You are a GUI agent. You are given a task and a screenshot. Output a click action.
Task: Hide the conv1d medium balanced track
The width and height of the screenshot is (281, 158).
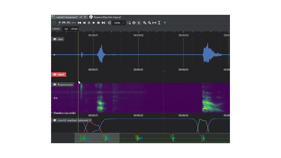[x=55, y=120]
